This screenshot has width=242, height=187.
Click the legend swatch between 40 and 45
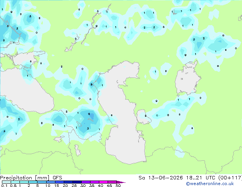103,182
